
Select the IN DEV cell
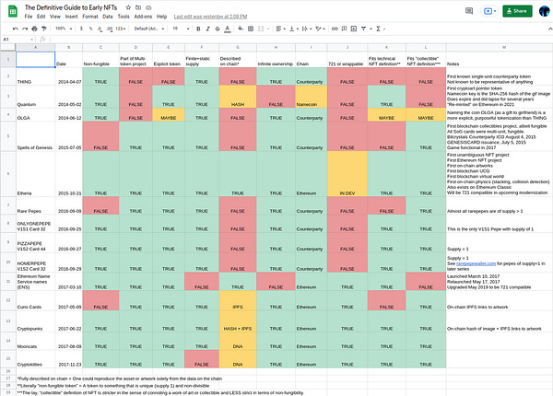pos(347,174)
